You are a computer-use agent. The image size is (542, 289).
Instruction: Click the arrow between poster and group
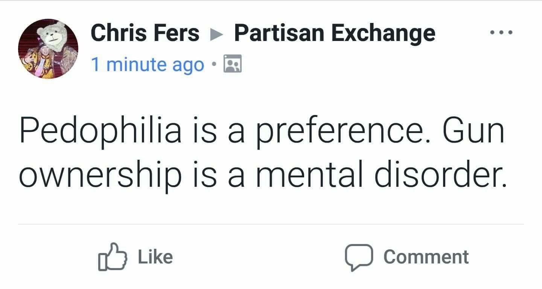pyautogui.click(x=216, y=34)
